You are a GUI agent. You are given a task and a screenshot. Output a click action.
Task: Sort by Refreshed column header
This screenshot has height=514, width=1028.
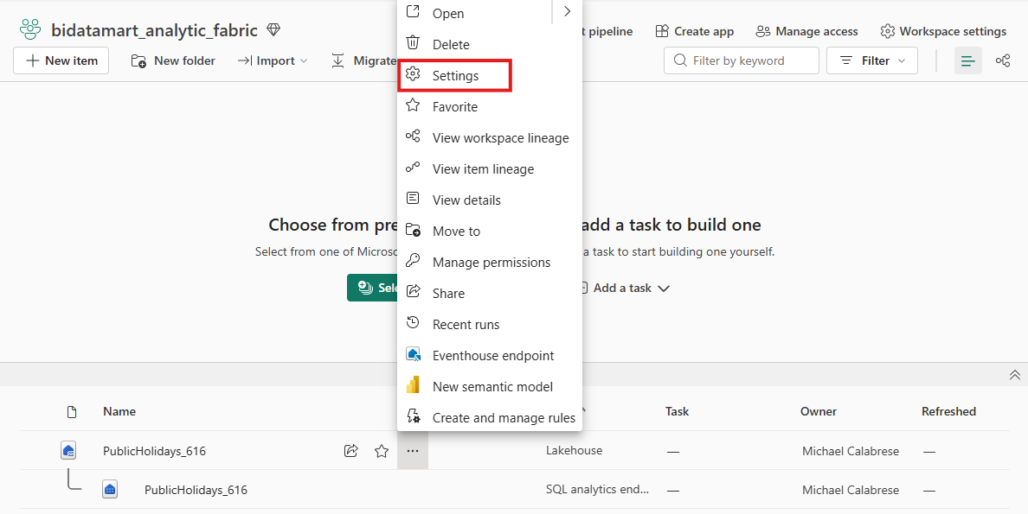(948, 411)
